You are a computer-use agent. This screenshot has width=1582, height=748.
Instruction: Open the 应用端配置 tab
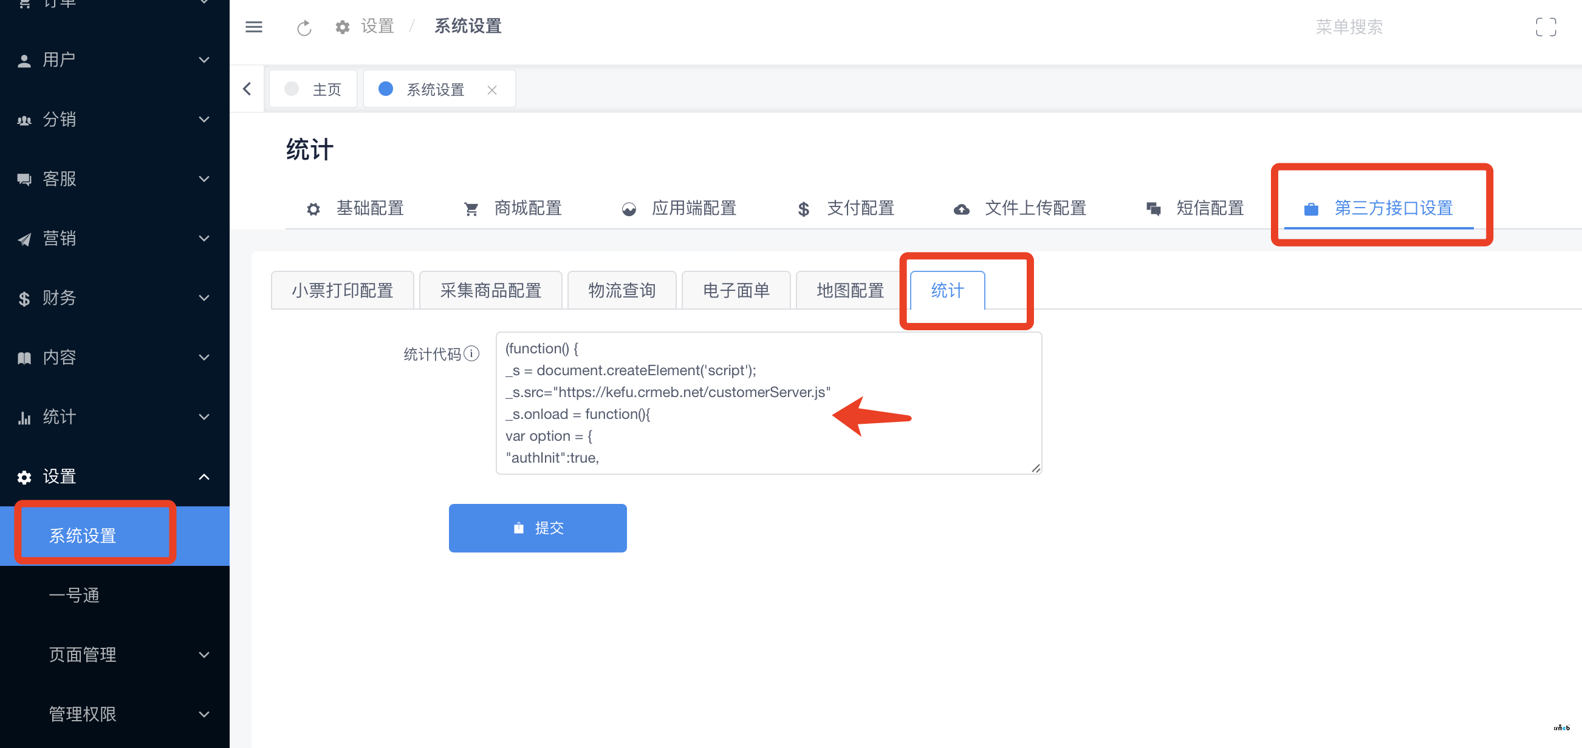click(679, 209)
